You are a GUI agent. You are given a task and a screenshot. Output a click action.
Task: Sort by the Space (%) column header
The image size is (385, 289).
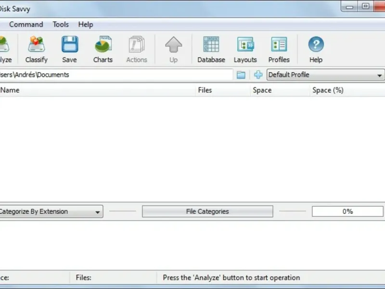click(x=347, y=90)
